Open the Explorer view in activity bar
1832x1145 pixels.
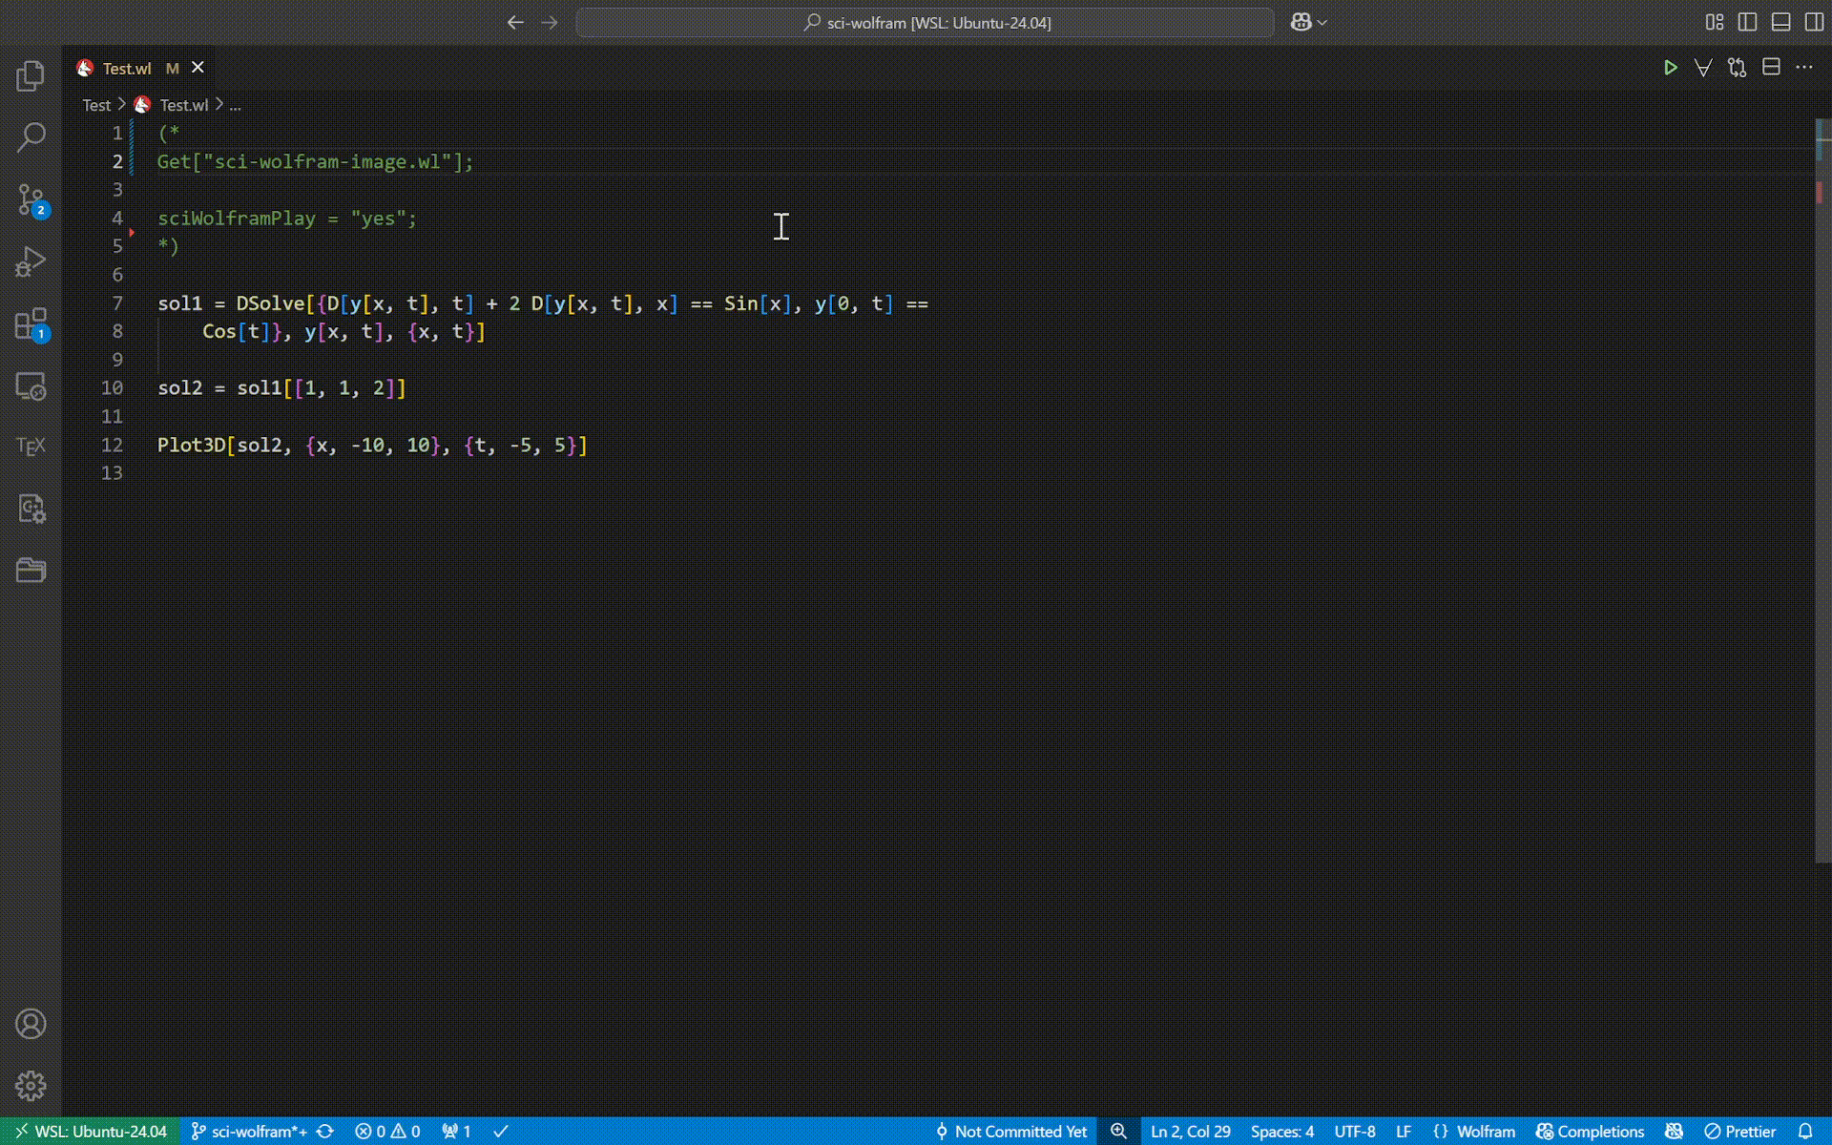coord(31,76)
